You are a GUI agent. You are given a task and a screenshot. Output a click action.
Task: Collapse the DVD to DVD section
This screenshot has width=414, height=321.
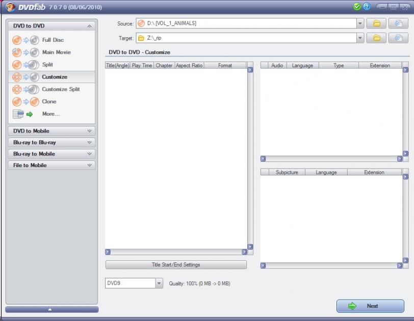pos(51,26)
